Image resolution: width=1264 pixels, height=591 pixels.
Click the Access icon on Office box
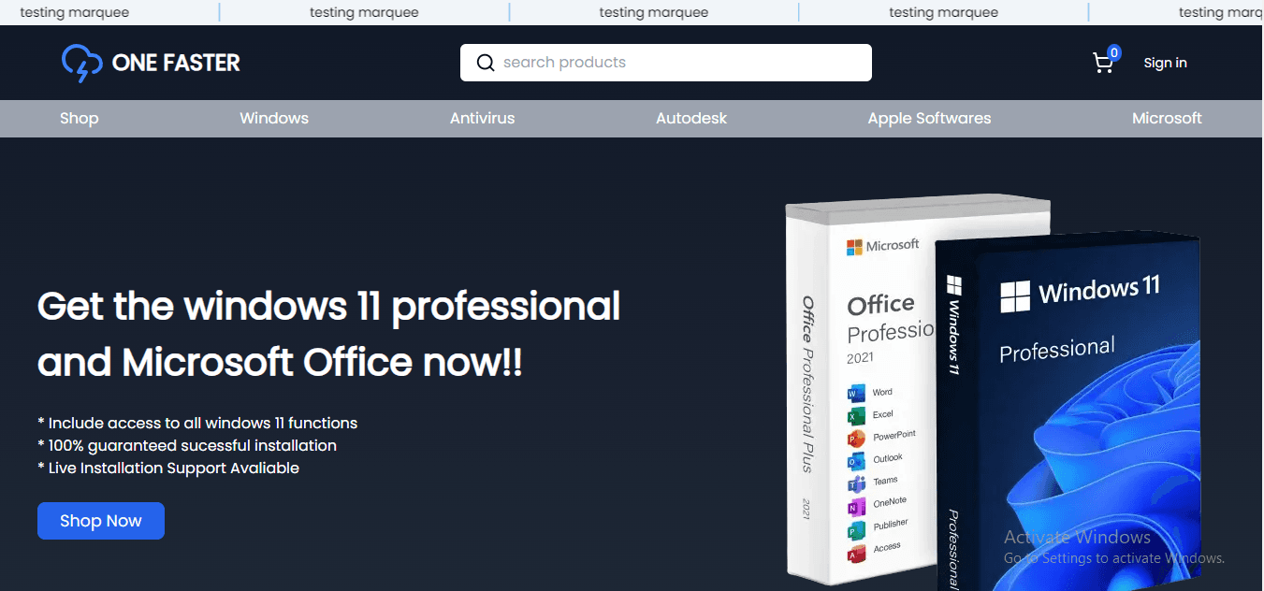(855, 555)
